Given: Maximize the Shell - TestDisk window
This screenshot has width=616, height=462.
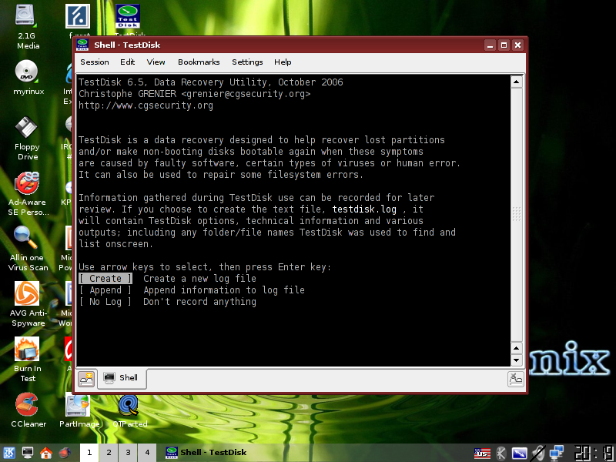Looking at the screenshot, I should click(x=504, y=45).
